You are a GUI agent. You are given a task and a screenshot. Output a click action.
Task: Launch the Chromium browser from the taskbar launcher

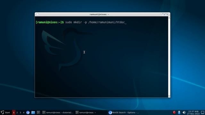pos(28,112)
